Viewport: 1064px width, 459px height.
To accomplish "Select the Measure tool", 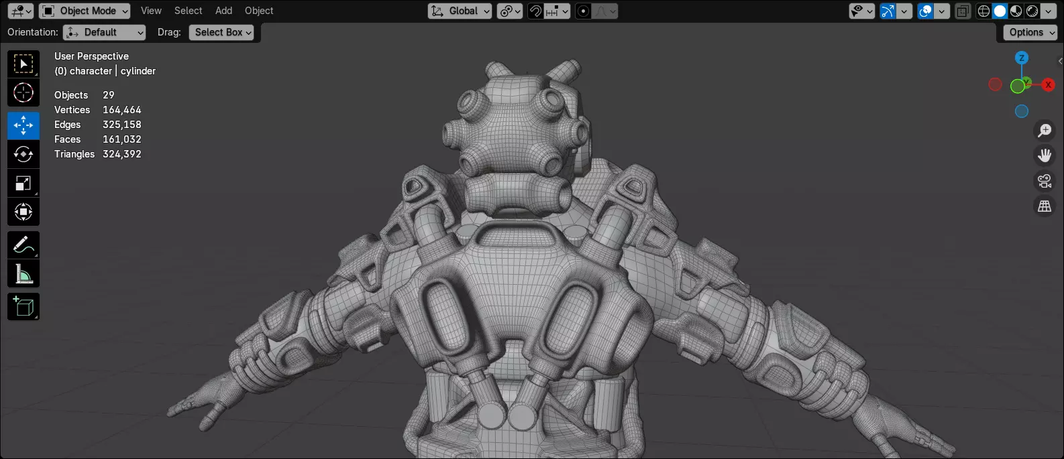I will tap(23, 273).
